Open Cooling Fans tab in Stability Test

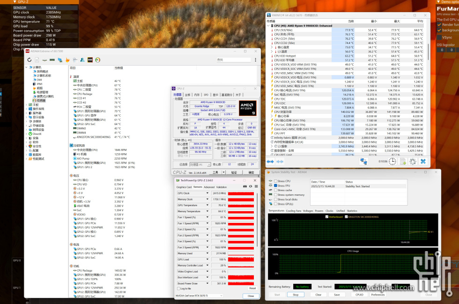pos(293,211)
